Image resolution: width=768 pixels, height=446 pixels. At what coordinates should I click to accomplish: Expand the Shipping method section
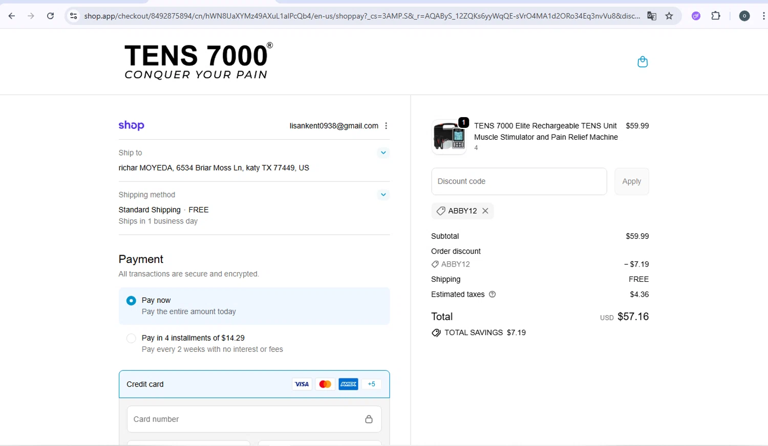coord(383,195)
